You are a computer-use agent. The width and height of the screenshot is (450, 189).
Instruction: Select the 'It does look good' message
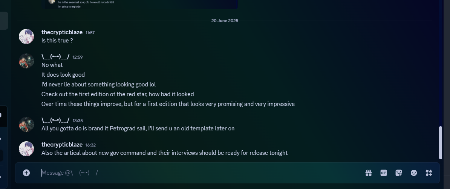pos(63,75)
